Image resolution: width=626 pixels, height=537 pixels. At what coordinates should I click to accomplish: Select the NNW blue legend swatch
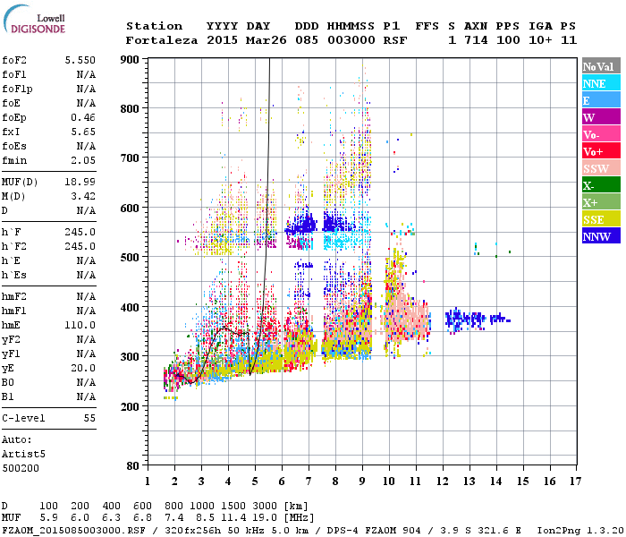pos(601,236)
